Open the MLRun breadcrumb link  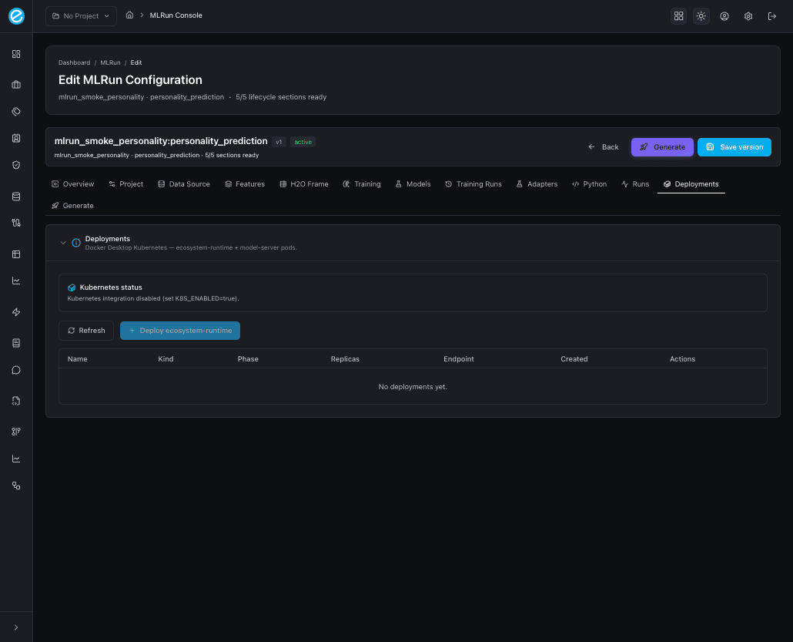[110, 62]
